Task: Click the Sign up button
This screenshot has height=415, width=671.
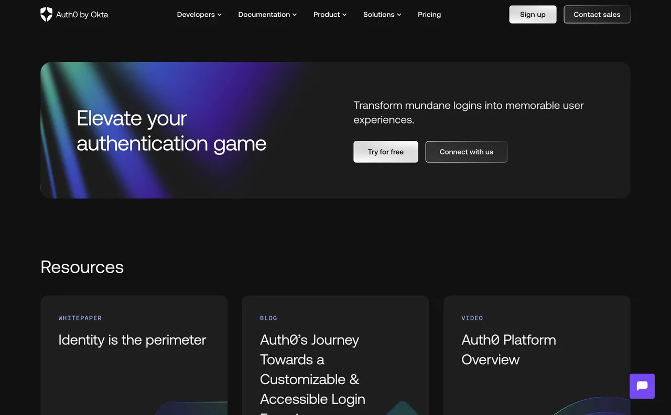Action: coord(533,14)
